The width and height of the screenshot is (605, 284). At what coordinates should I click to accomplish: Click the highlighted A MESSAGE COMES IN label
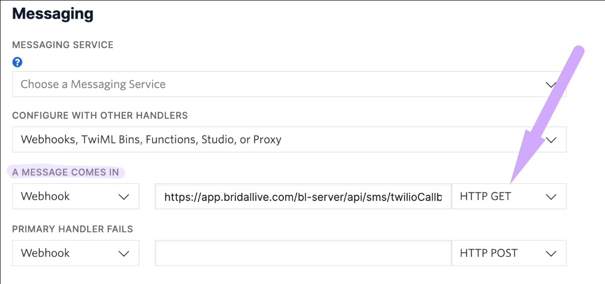[66, 172]
